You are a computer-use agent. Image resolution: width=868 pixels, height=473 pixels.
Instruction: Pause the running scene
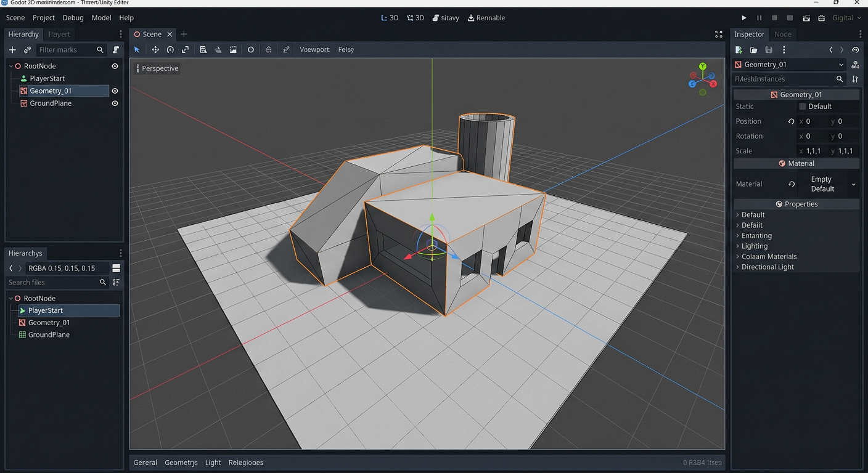tap(759, 17)
